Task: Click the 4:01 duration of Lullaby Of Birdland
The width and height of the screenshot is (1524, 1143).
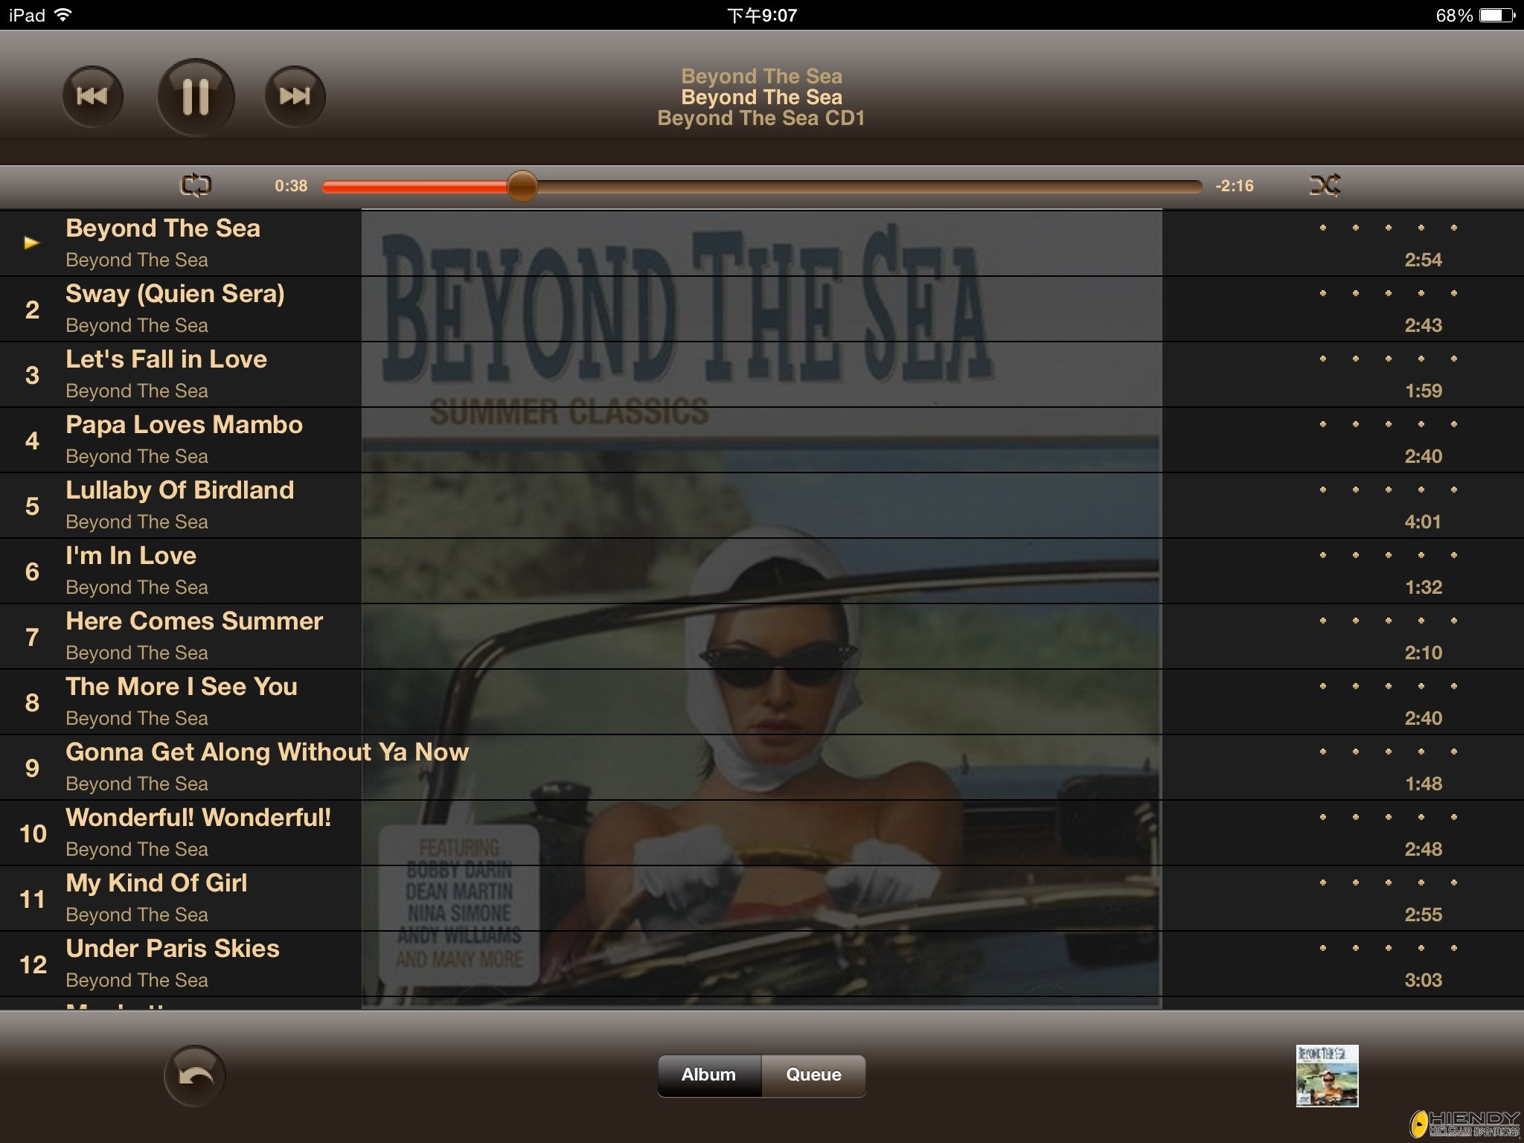Action: pos(1423,522)
